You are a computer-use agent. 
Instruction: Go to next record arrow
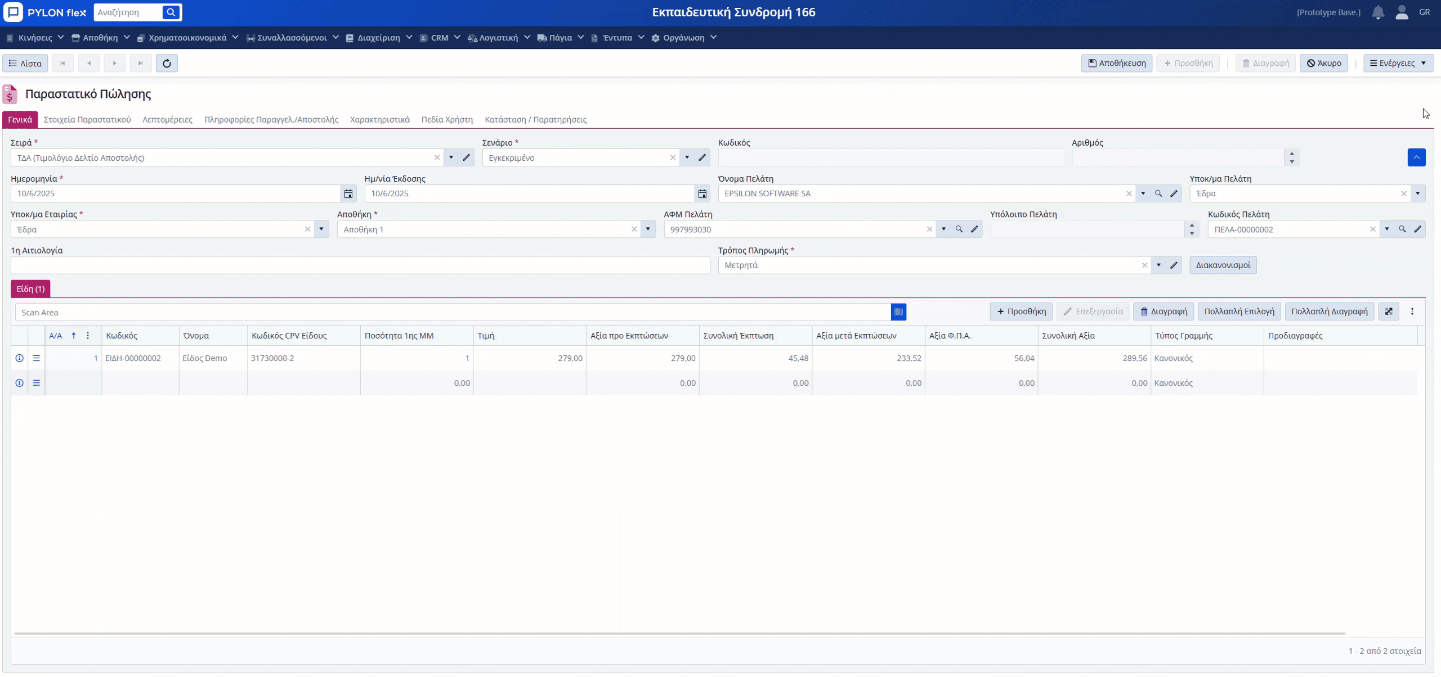tap(115, 63)
